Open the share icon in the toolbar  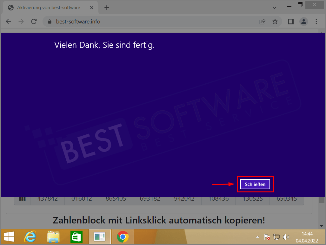click(262, 21)
